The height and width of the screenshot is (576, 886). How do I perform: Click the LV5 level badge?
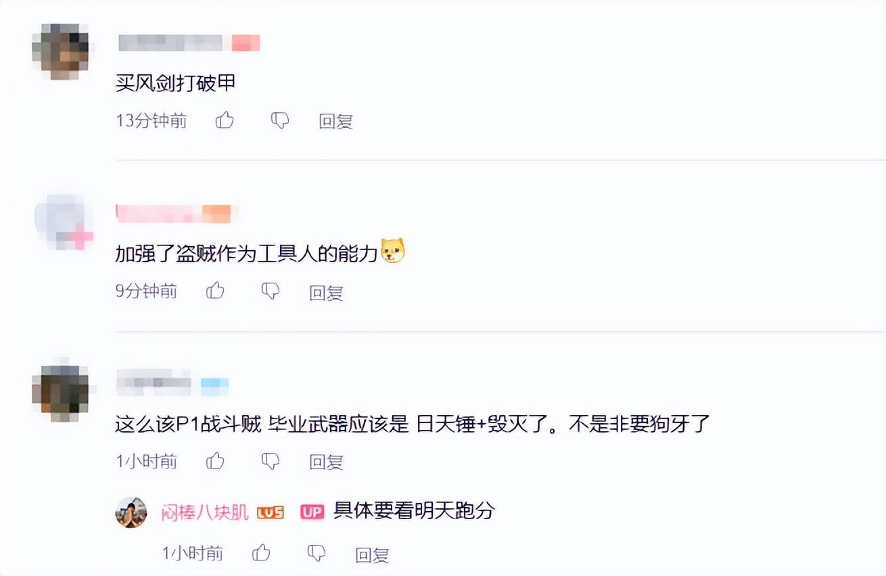pos(271,512)
